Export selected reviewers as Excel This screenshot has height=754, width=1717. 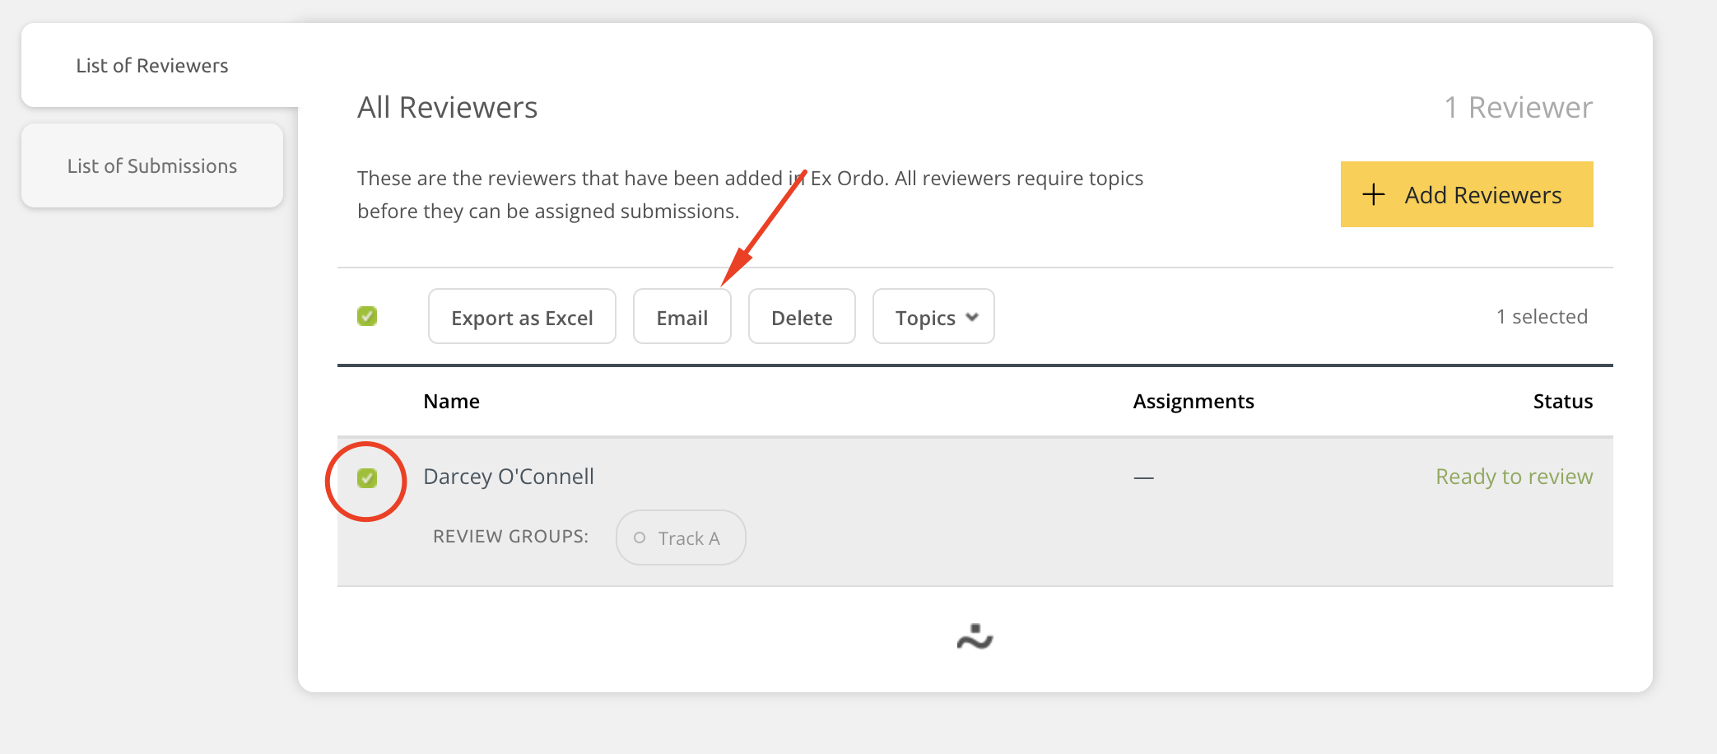[522, 318]
